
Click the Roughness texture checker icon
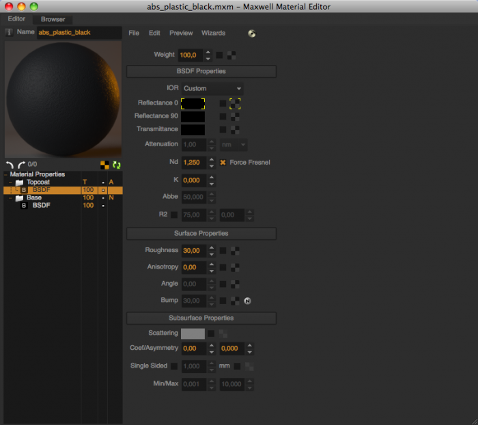235,251
